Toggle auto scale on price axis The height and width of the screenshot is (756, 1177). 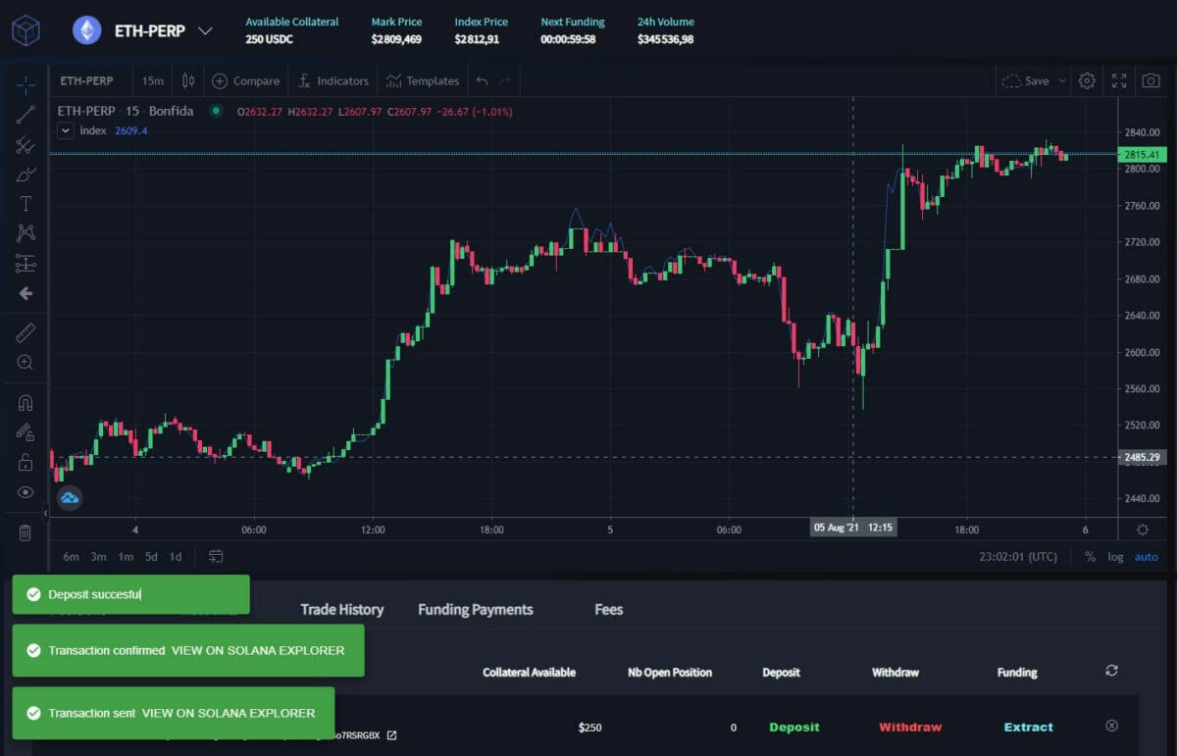(1146, 557)
